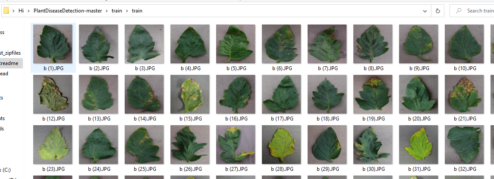
Task: Navigate to PlantDiseaseDetection-master breadcrumb
Action: [68, 11]
